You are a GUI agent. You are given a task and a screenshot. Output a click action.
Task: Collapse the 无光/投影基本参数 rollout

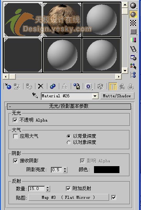[x=69, y=106]
